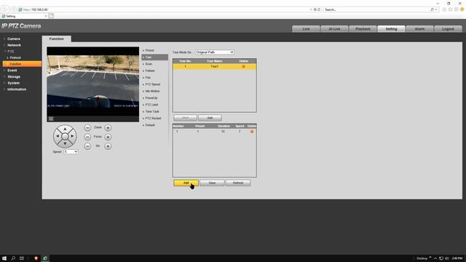Click the browser address bar URL
Viewport: 466px width, 262px height.
pyautogui.click(x=36, y=9)
